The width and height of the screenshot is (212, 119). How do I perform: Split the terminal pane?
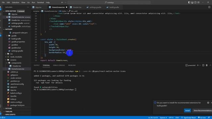point(203,65)
